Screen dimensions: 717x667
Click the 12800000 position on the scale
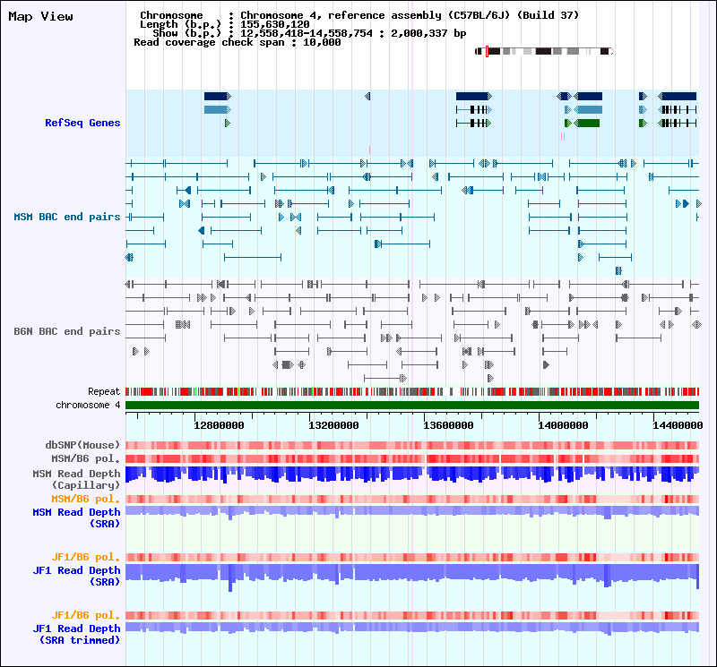[219, 426]
